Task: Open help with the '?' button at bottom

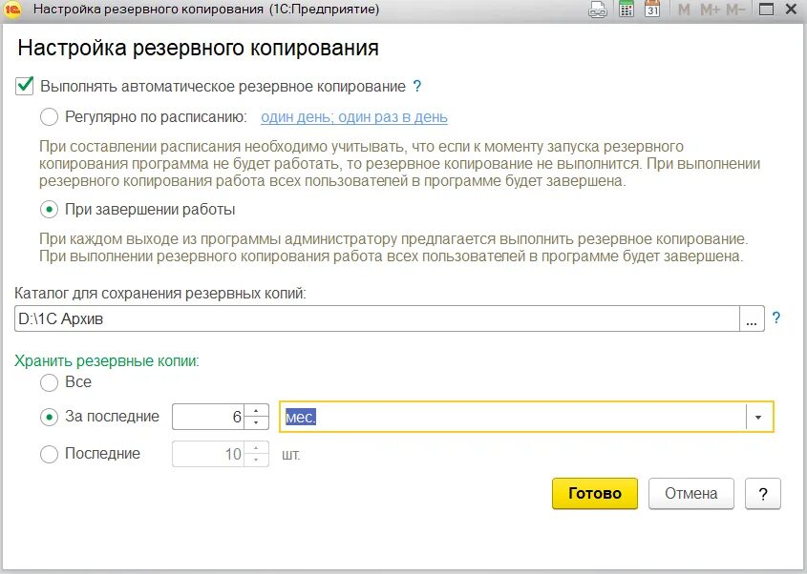Action: click(x=763, y=493)
